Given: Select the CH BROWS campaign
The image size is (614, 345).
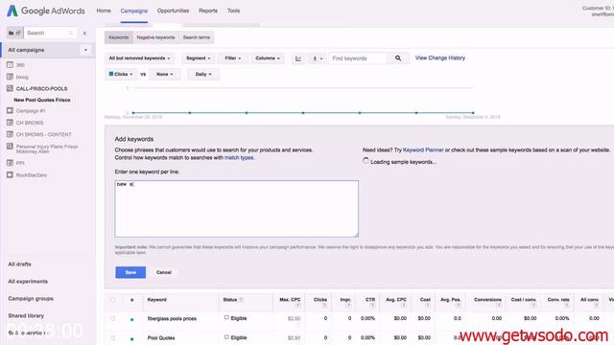Looking at the screenshot, I should click(30, 123).
